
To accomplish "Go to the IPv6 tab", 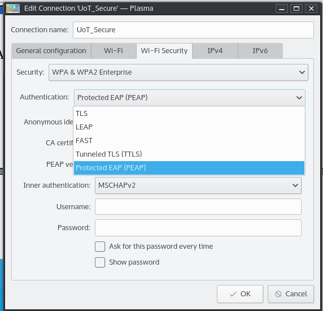I will click(x=260, y=51).
